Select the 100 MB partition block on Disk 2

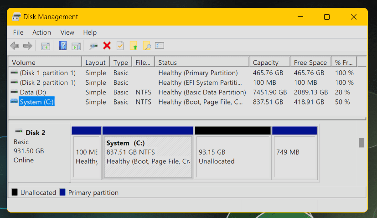[86, 153]
